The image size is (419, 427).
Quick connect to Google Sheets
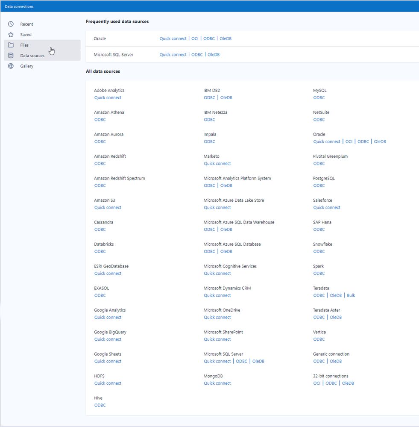tap(108, 361)
